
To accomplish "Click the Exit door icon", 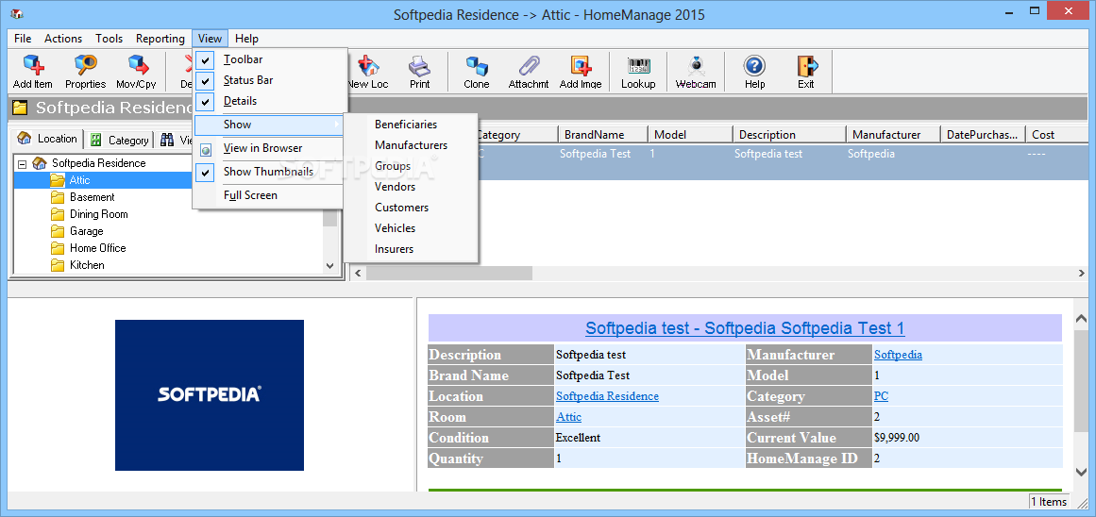I will coord(806,66).
